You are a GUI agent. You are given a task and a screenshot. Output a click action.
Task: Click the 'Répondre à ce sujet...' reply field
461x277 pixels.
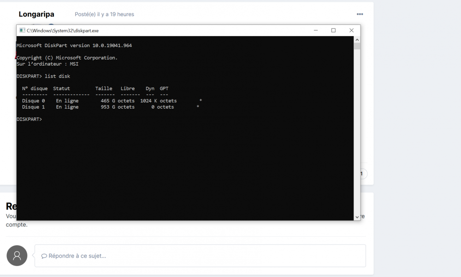pyautogui.click(x=200, y=256)
